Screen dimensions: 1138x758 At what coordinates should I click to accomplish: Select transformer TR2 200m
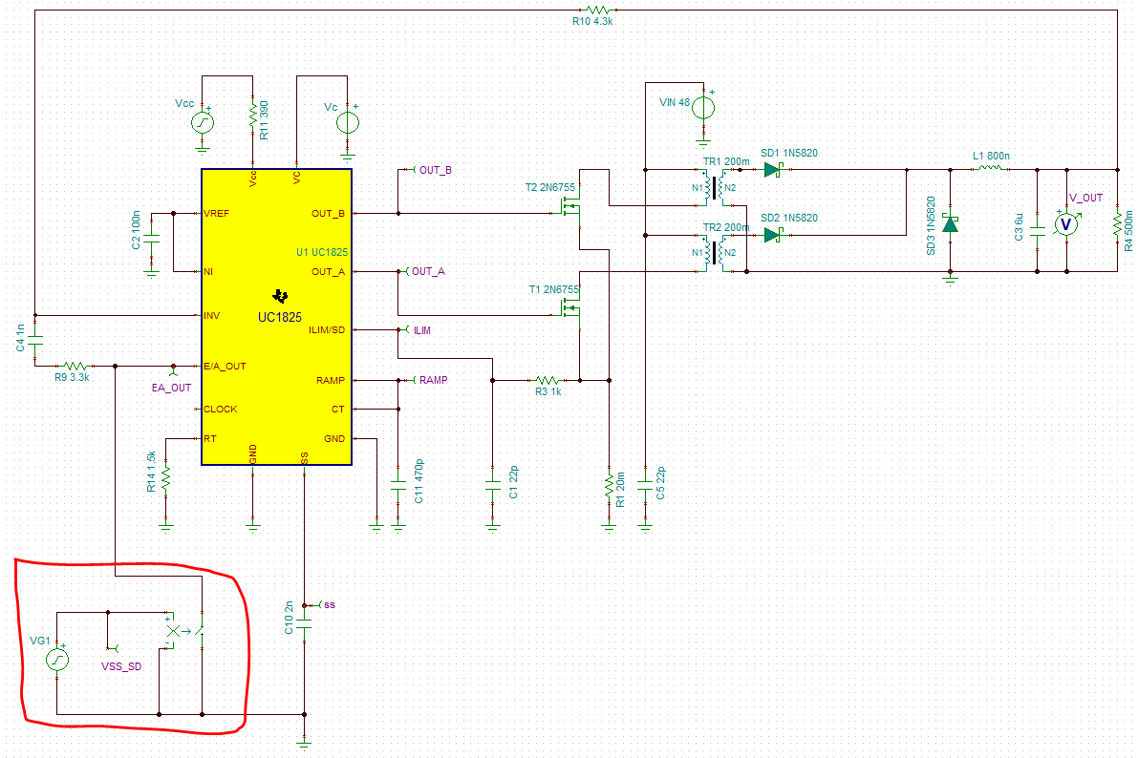point(714,252)
